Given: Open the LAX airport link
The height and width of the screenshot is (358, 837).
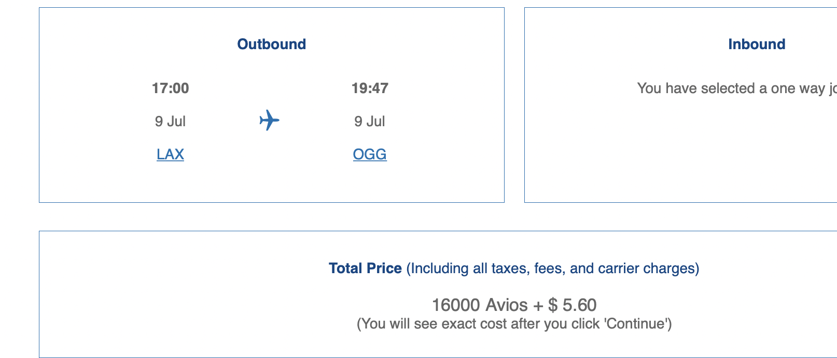Looking at the screenshot, I should pyautogui.click(x=170, y=154).
